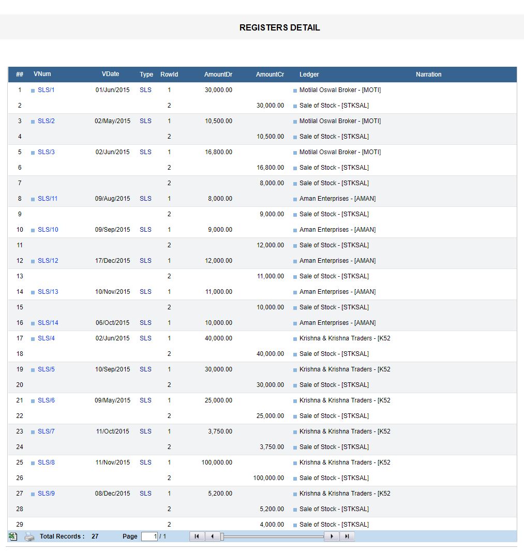Jump to last page button
Image resolution: width=524 pixels, height=552 pixels.
tap(347, 536)
